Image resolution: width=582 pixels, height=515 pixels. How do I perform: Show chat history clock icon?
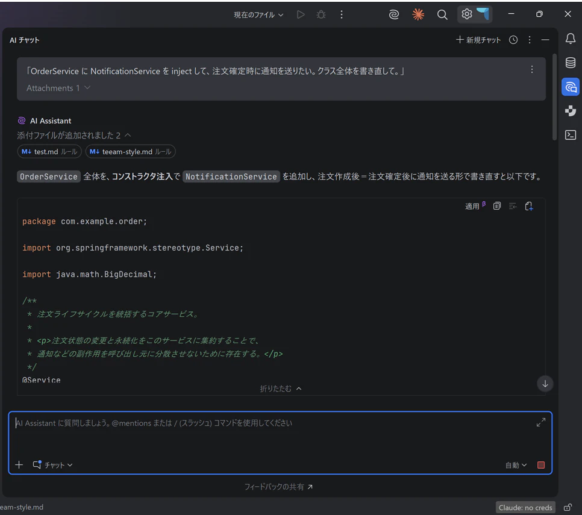pos(513,40)
